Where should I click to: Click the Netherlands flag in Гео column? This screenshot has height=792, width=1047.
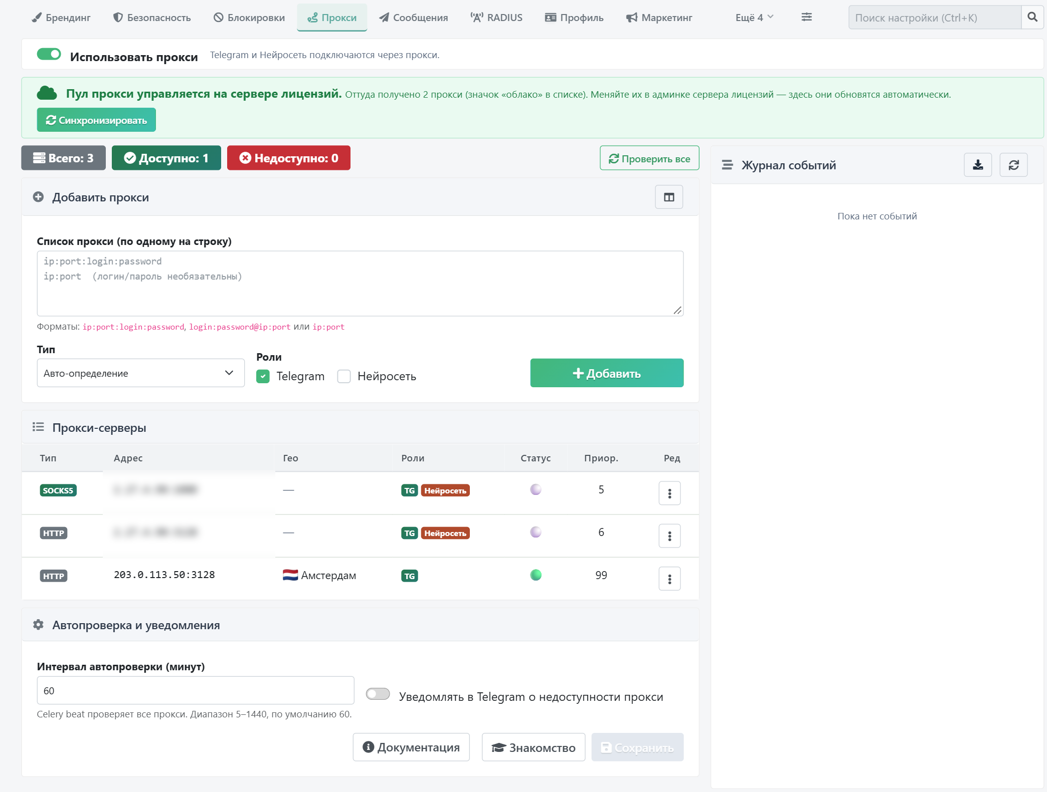290,575
